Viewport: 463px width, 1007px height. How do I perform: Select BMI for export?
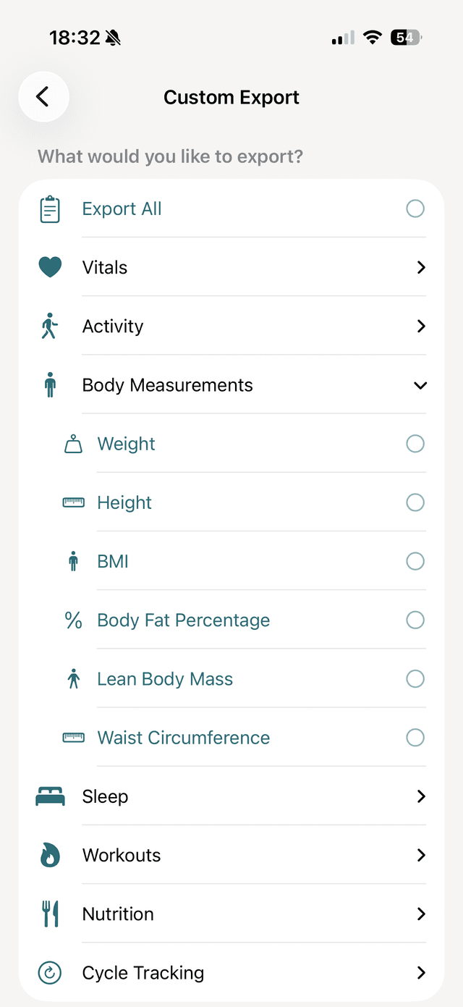[415, 561]
